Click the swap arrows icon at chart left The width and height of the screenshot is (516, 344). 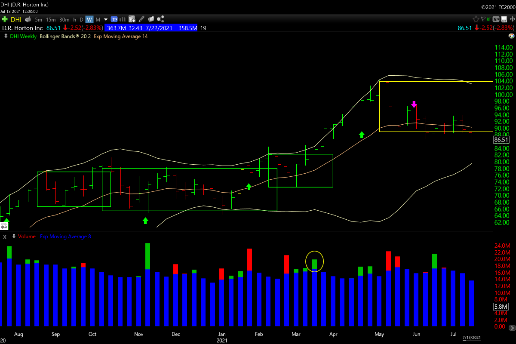click(x=3, y=225)
